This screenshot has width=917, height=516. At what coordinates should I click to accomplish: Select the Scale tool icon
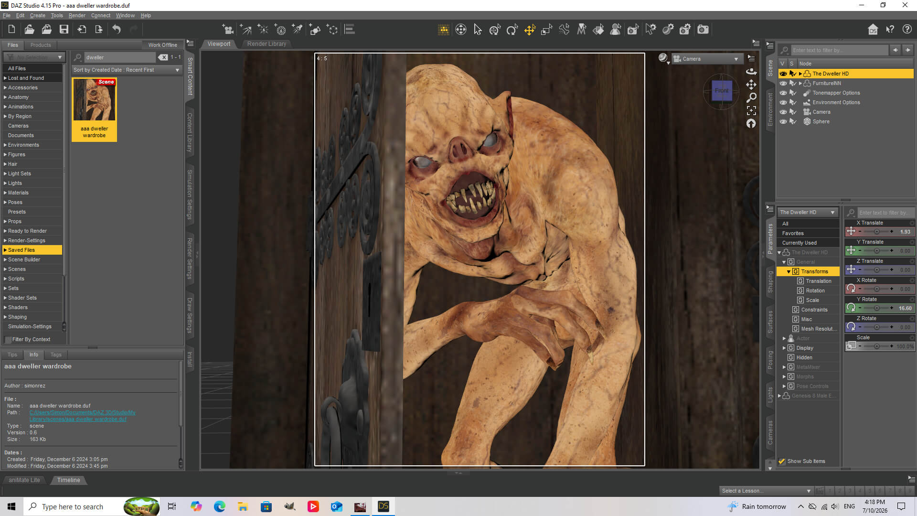(x=547, y=30)
